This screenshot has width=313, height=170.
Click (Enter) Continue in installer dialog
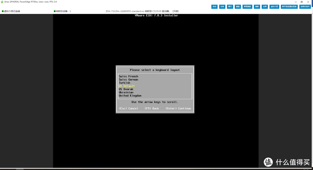pos(178,108)
